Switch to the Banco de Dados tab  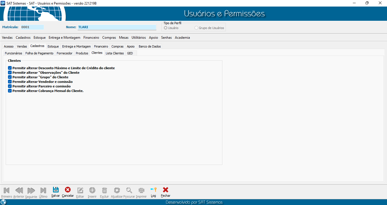(x=150, y=46)
